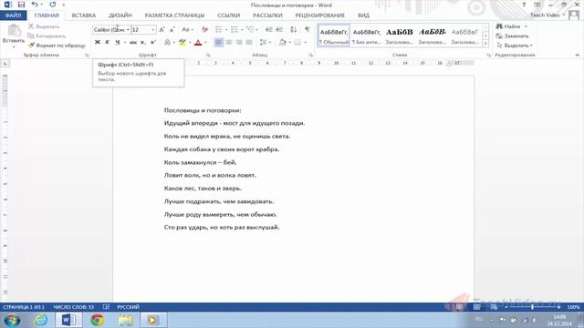584x328 pixels.
Task: Click the Paste (Вставить) clipboard icon
Action: coord(14,31)
